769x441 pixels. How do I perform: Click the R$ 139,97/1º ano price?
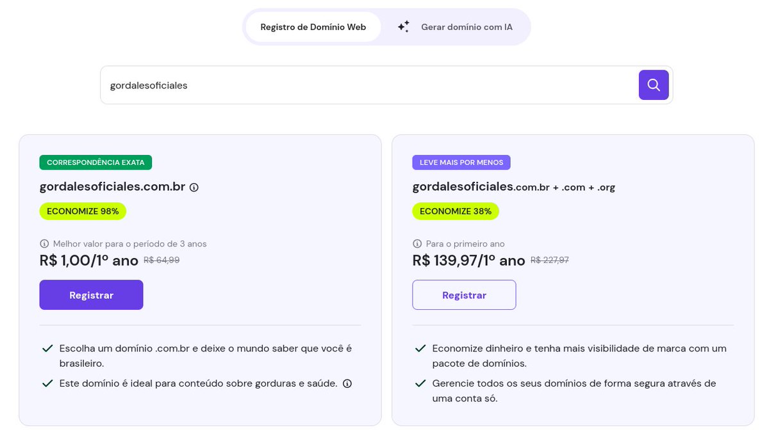[x=469, y=261]
